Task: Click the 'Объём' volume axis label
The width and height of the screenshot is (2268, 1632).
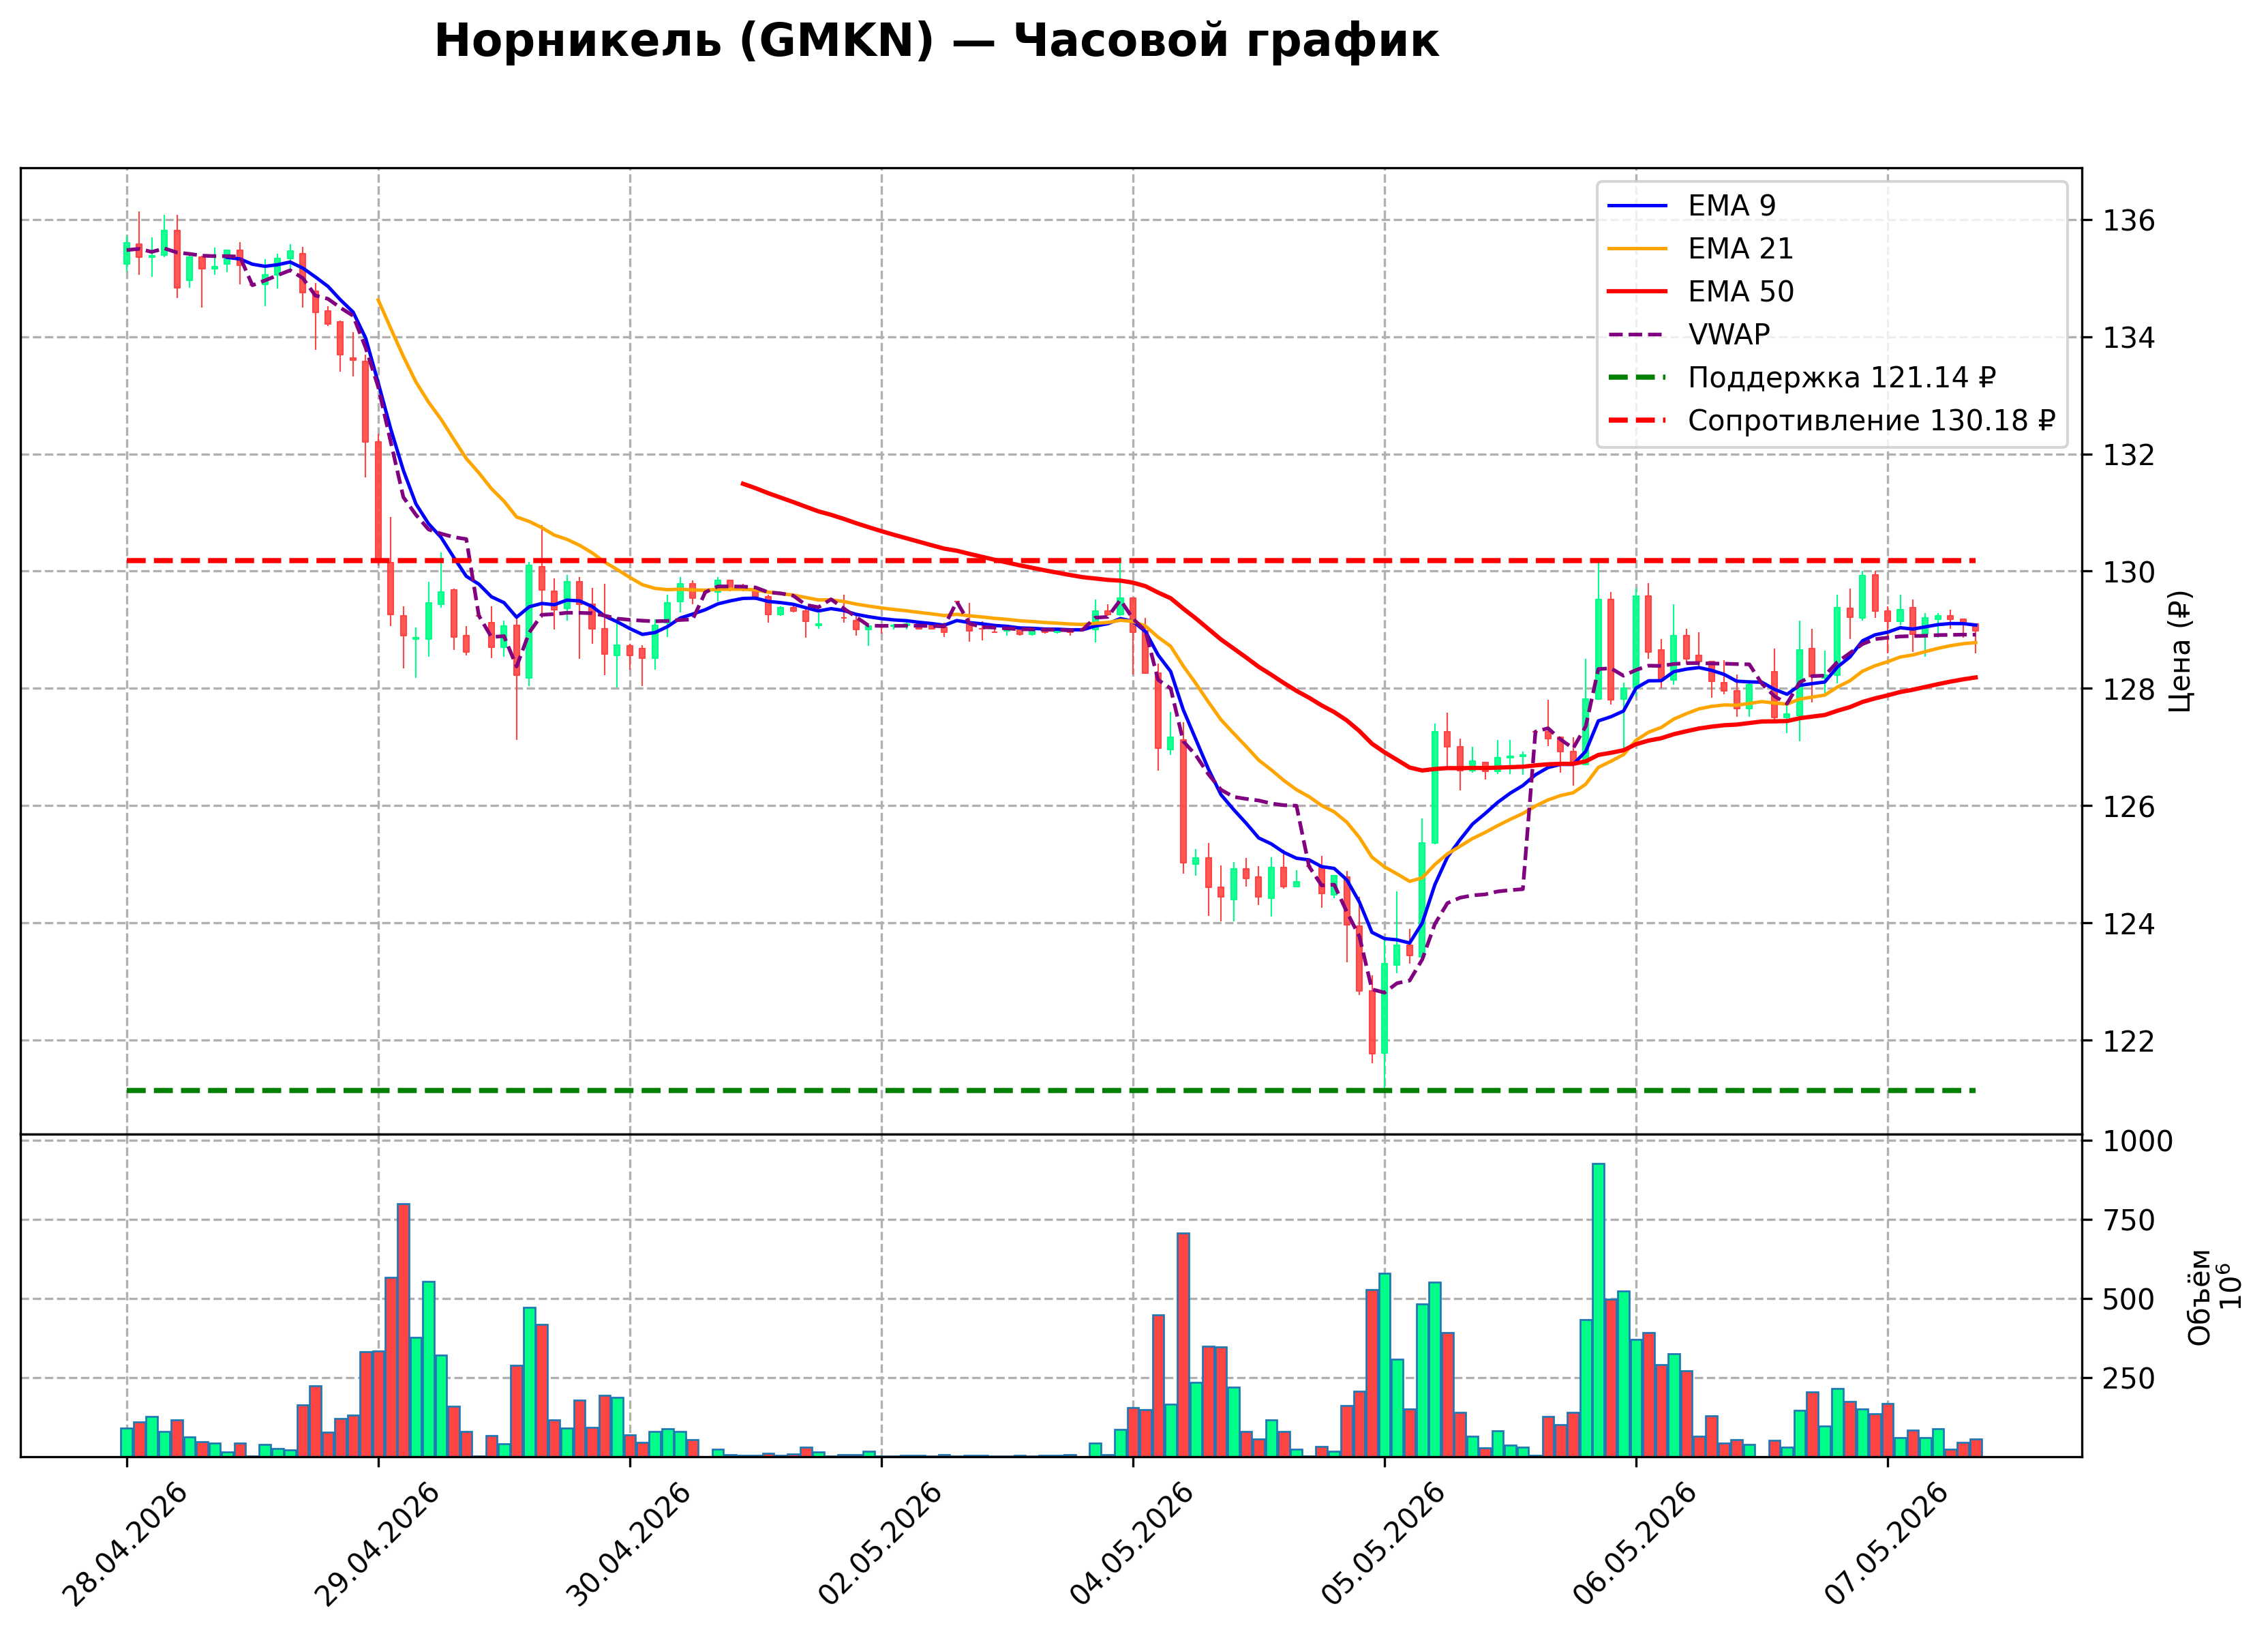Action: (x=2200, y=1296)
